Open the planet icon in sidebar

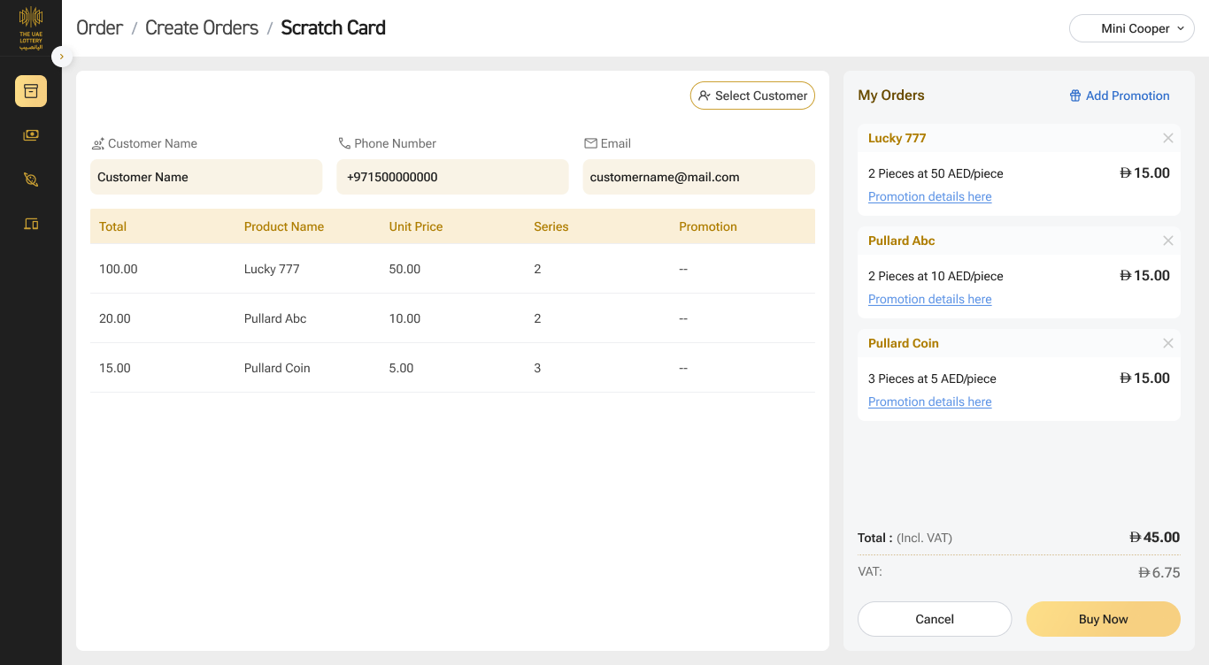31,180
